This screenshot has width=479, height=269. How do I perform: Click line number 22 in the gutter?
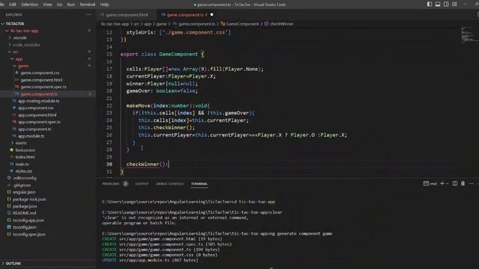(109, 105)
